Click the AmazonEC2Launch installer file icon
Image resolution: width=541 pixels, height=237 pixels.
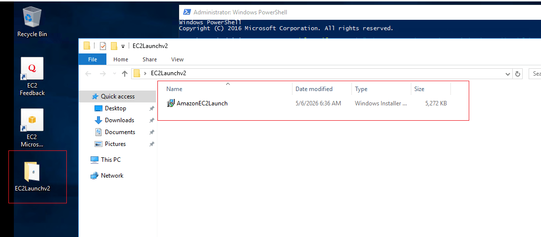tap(171, 103)
